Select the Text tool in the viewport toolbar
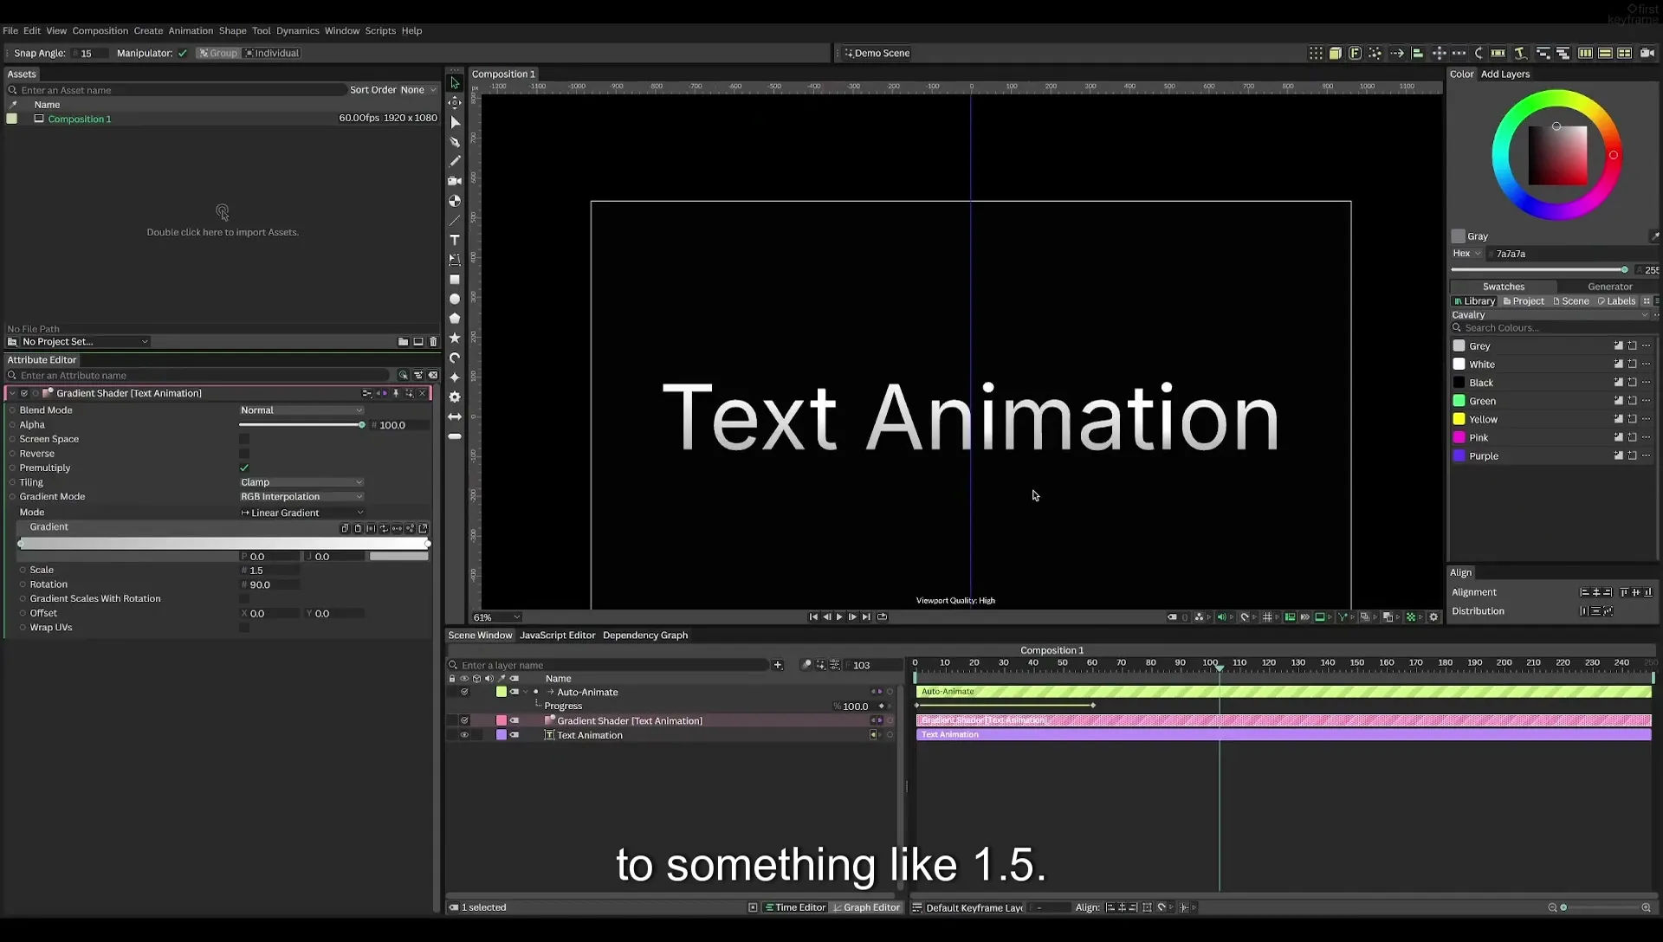This screenshot has height=942, width=1663. coord(455,240)
